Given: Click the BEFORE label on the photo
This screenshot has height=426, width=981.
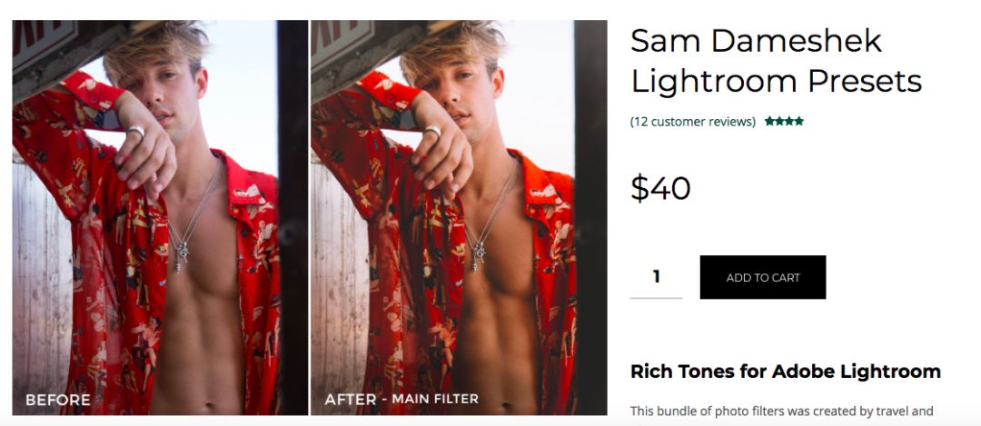Looking at the screenshot, I should click(x=58, y=400).
